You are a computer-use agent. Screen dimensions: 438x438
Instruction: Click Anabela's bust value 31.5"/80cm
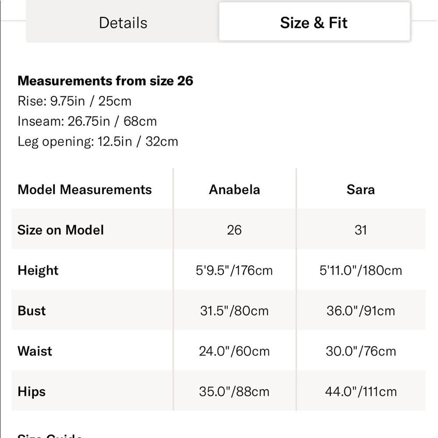tap(234, 311)
